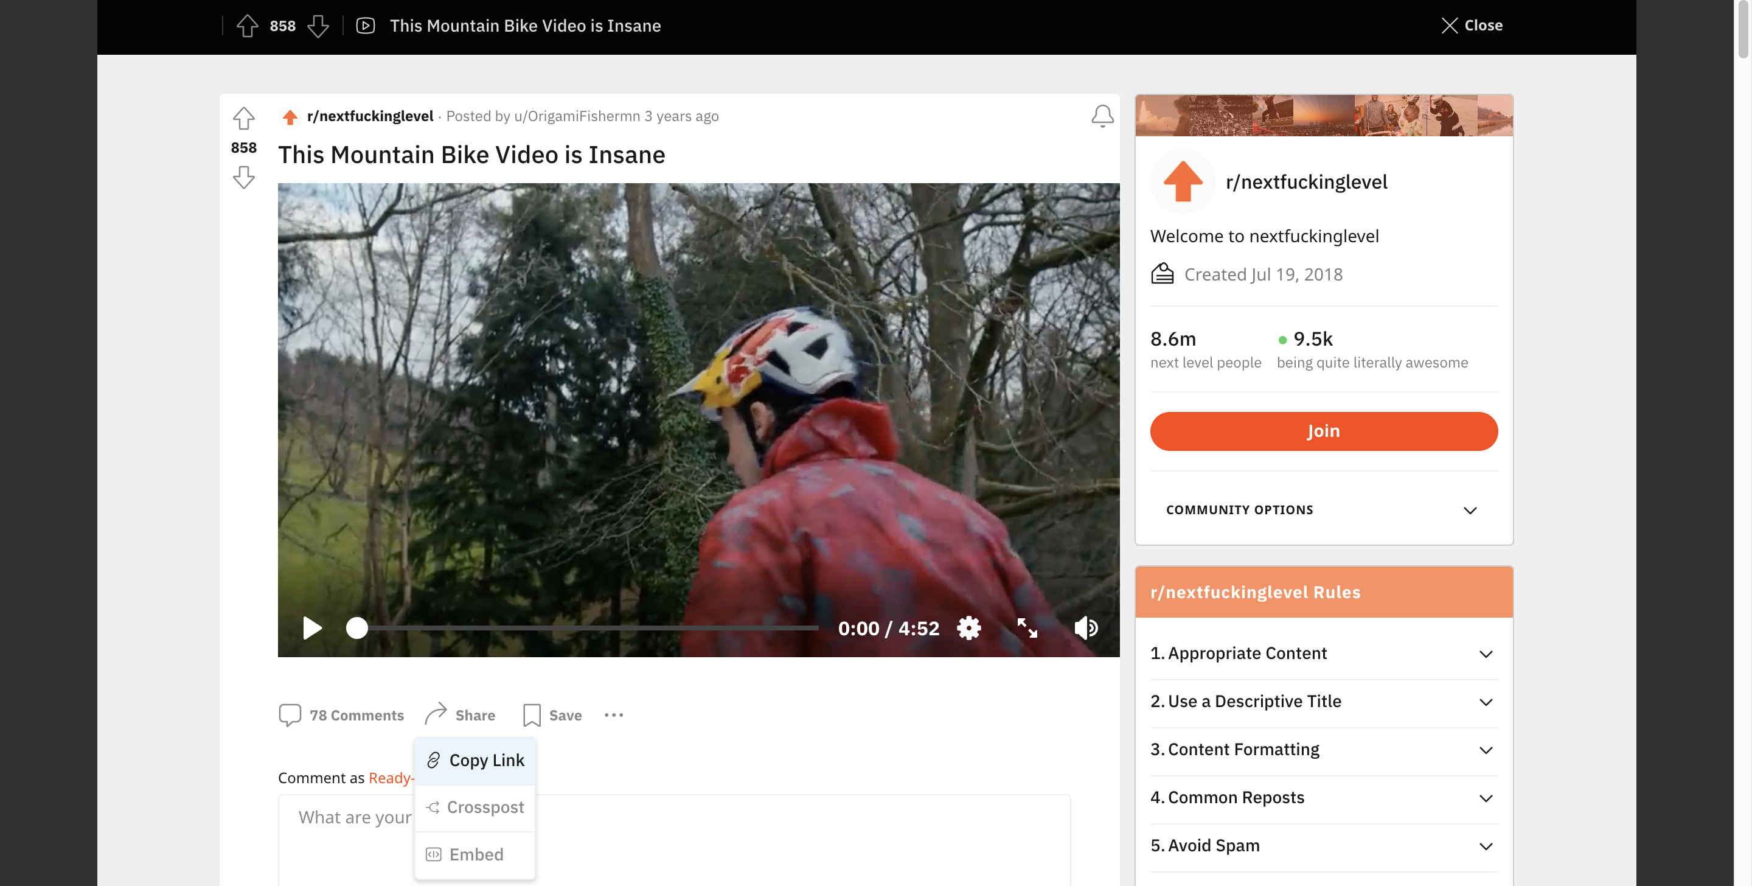1752x886 pixels.
Task: Click the What are your thoughts input field
Action: (x=673, y=816)
